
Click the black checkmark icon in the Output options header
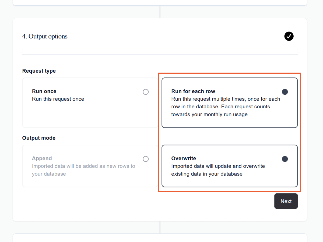(289, 36)
